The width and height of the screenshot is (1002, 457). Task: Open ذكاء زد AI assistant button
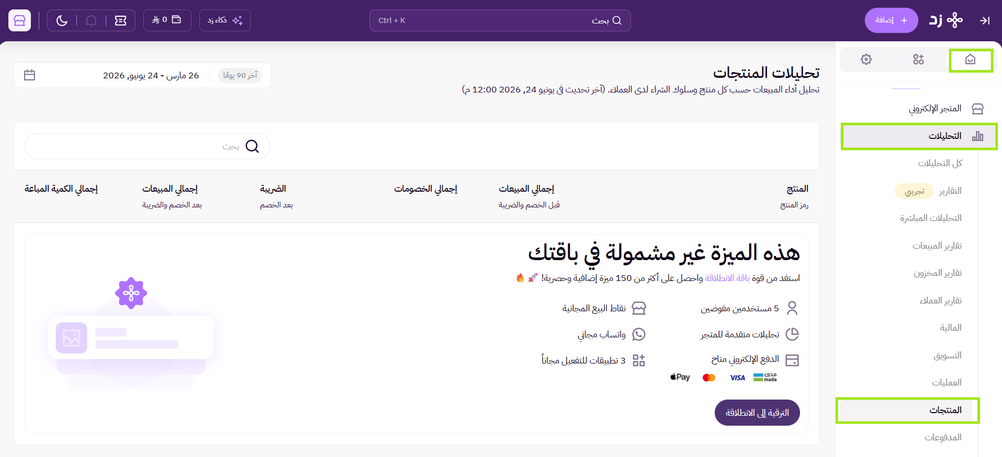224,20
